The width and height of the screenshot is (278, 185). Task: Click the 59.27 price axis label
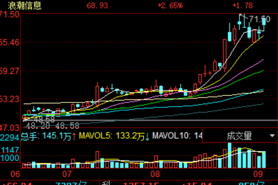pos(10,71)
